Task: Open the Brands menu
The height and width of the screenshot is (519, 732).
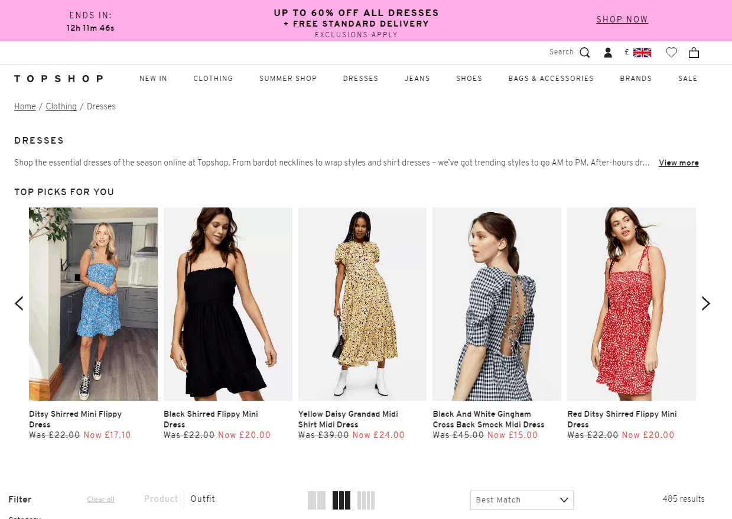Action: pyautogui.click(x=636, y=79)
